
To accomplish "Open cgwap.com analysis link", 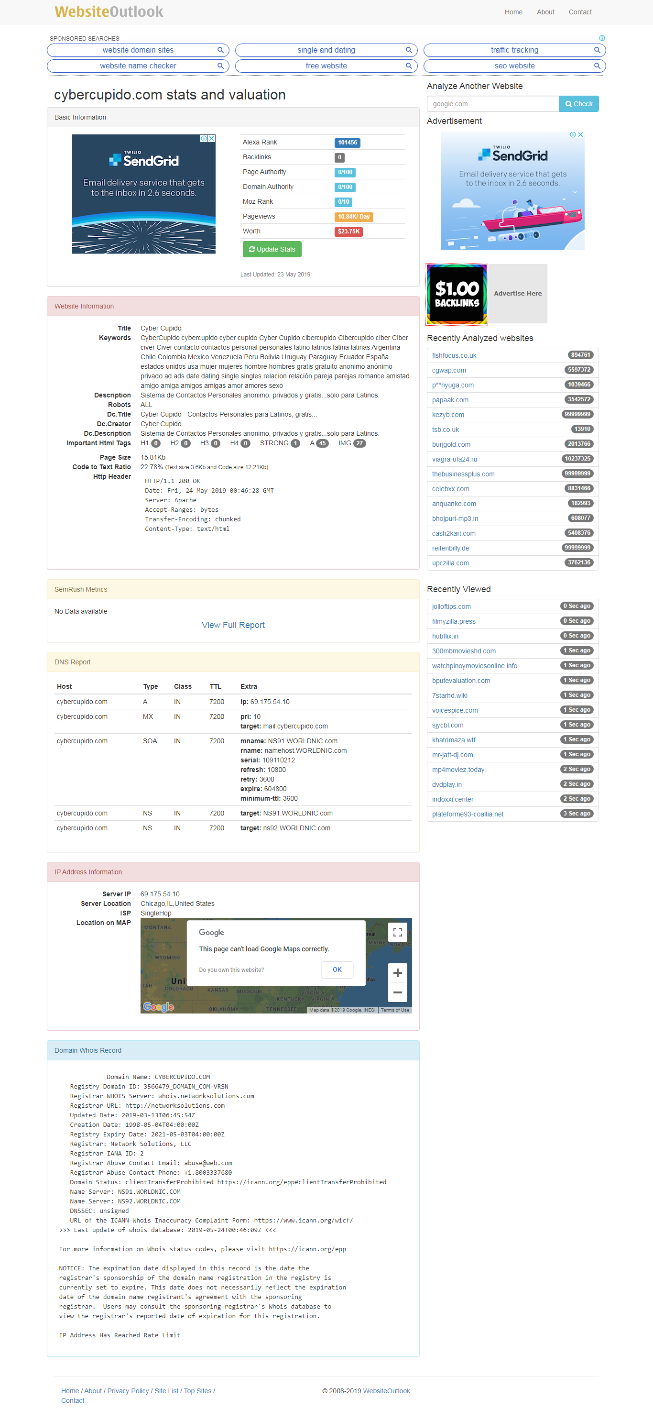I will coord(448,371).
